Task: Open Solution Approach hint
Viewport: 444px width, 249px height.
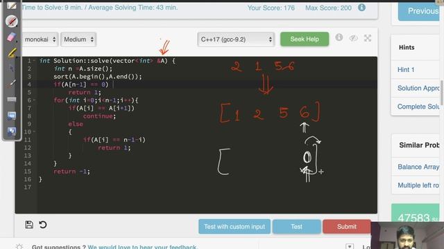Action: 418,88
